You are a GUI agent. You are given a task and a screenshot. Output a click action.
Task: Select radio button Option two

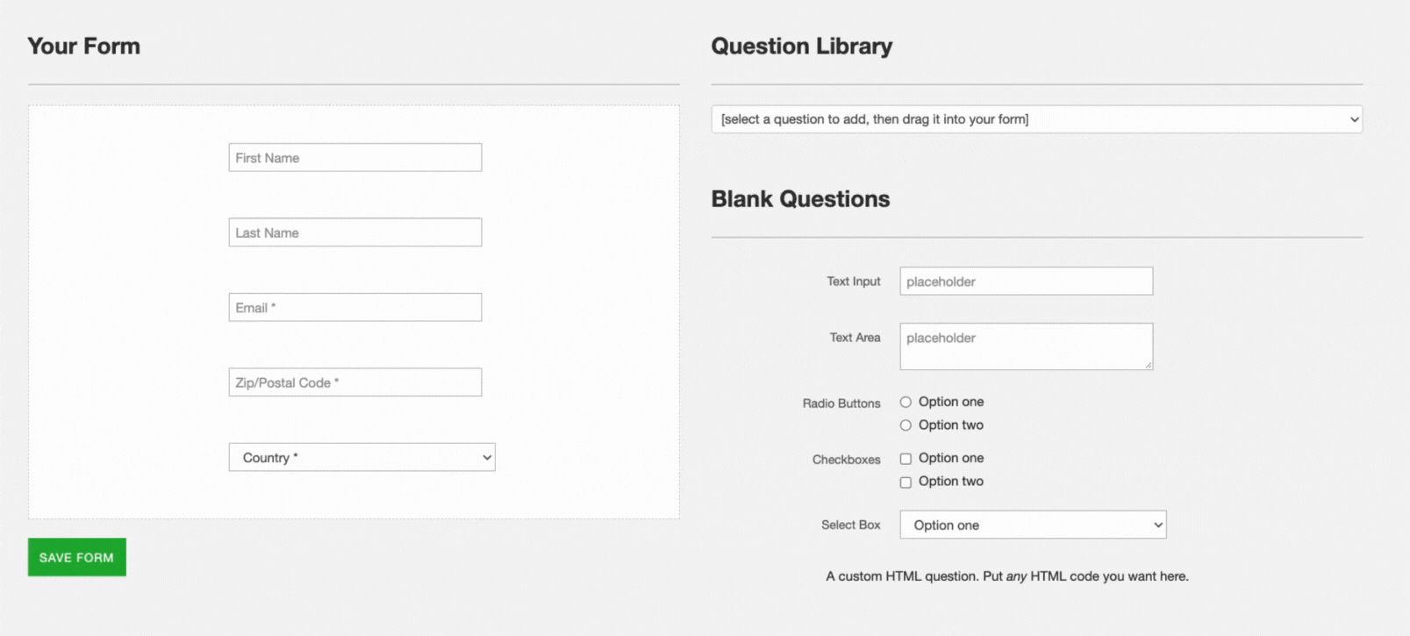[x=905, y=425]
